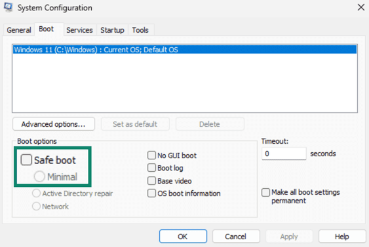Open the Tools tab
The image size is (369, 247).
point(140,30)
